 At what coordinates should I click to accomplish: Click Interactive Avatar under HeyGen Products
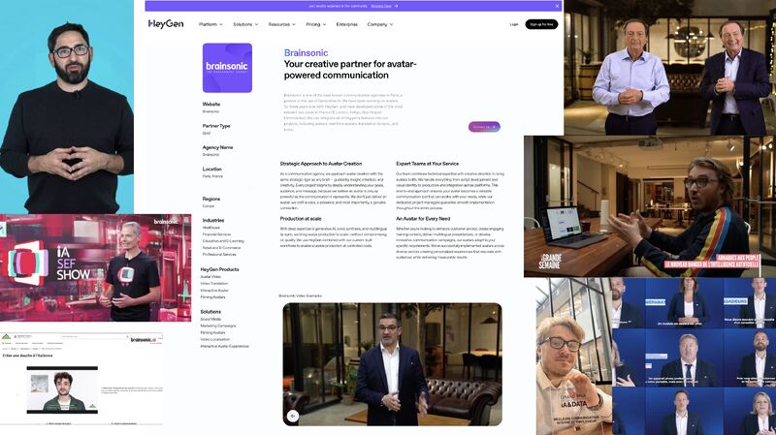214,291
